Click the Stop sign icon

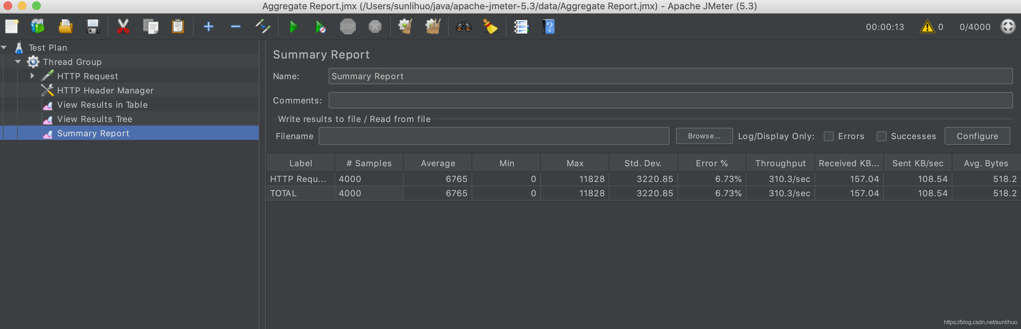pos(348,27)
